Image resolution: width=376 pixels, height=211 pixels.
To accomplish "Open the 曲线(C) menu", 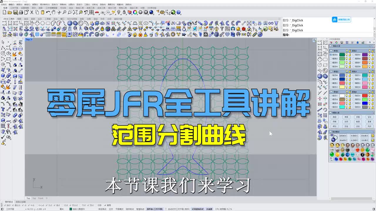I will click(x=27, y=5).
